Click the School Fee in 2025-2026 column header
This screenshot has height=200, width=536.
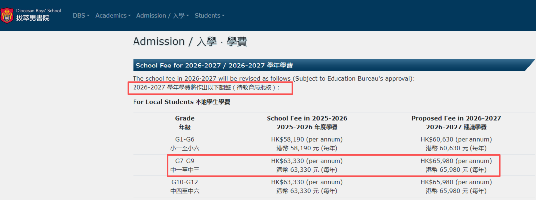tap(307, 123)
